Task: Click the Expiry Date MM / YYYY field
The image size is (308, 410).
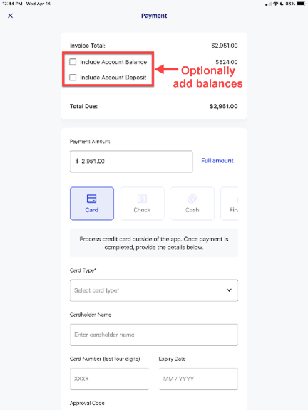Action: pos(198,379)
